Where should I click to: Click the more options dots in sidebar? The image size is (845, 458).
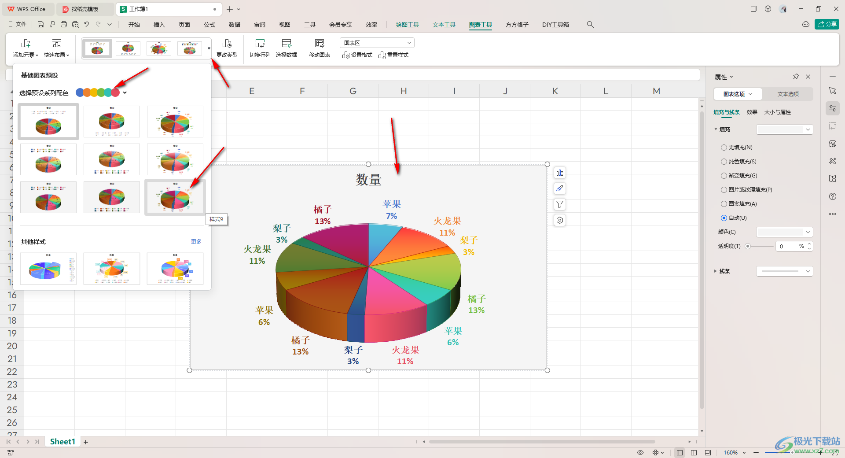832,214
